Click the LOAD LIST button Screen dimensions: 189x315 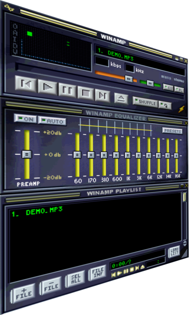tap(174, 251)
